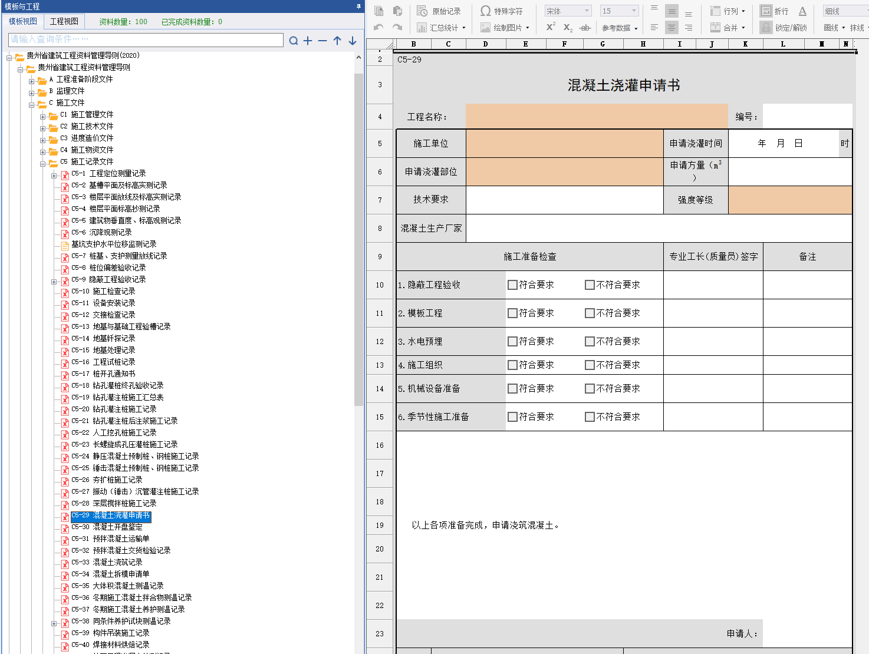Open the 画线 draw border dropdown

pyautogui.click(x=834, y=28)
